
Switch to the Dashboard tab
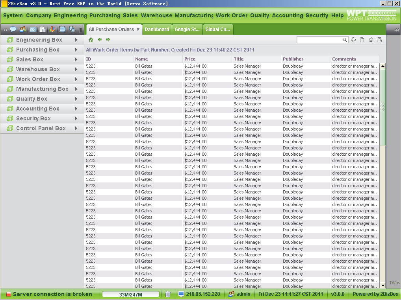[157, 29]
